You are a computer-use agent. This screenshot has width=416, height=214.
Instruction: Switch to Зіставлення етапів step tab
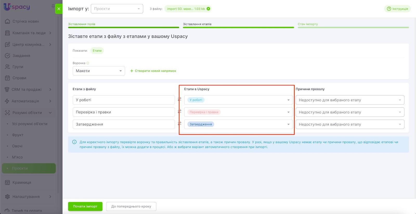(x=238, y=25)
